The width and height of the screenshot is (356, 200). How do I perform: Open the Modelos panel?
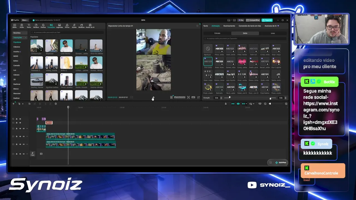(x=81, y=26)
